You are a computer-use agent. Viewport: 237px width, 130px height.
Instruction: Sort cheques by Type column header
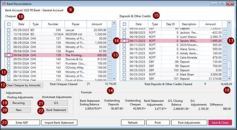click(x=36, y=24)
